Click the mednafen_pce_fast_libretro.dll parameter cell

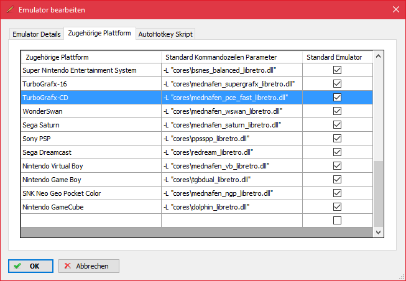coord(232,98)
